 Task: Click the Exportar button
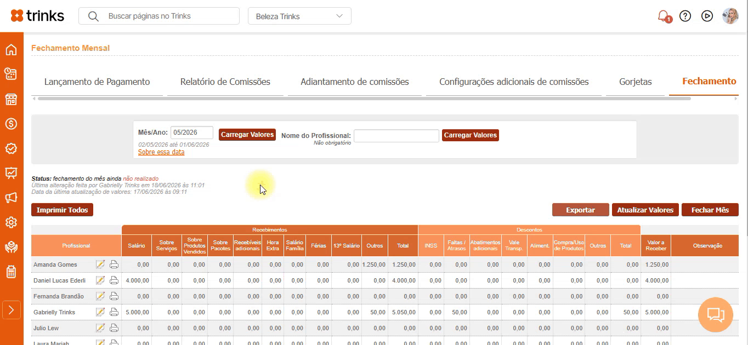click(580, 210)
